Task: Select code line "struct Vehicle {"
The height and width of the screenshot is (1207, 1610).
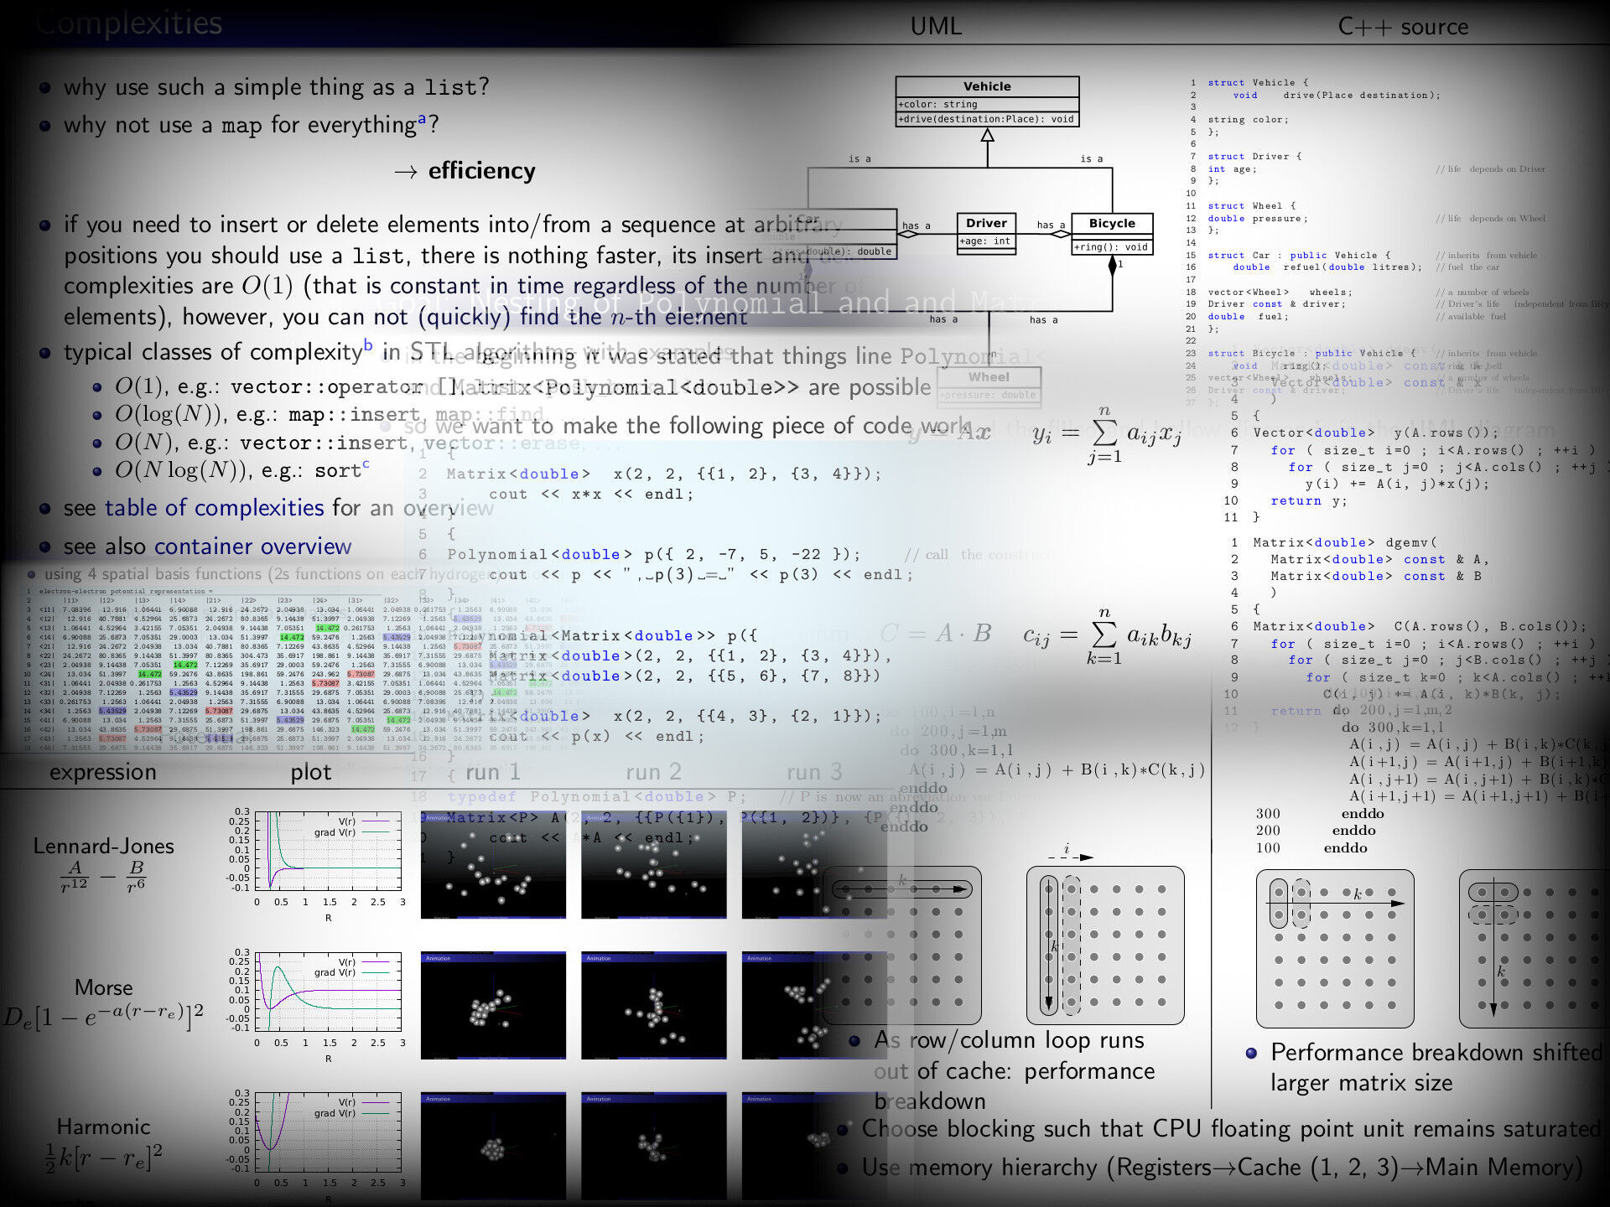Action: [1257, 83]
